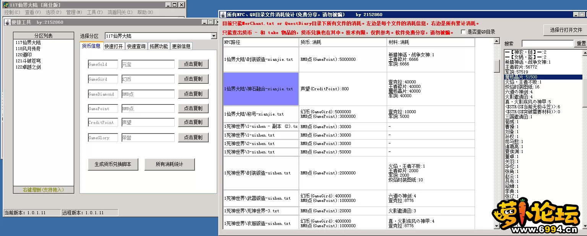Click the 右键增删(支持拖入) label

[x=43, y=190]
